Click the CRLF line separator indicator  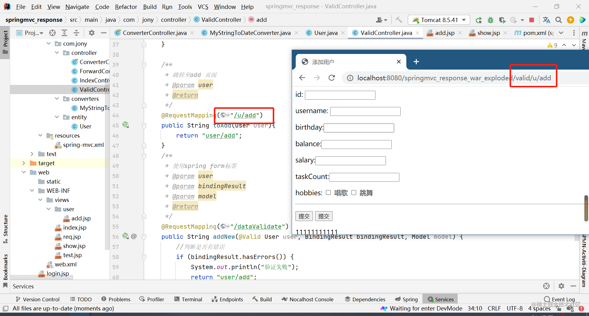click(x=494, y=308)
